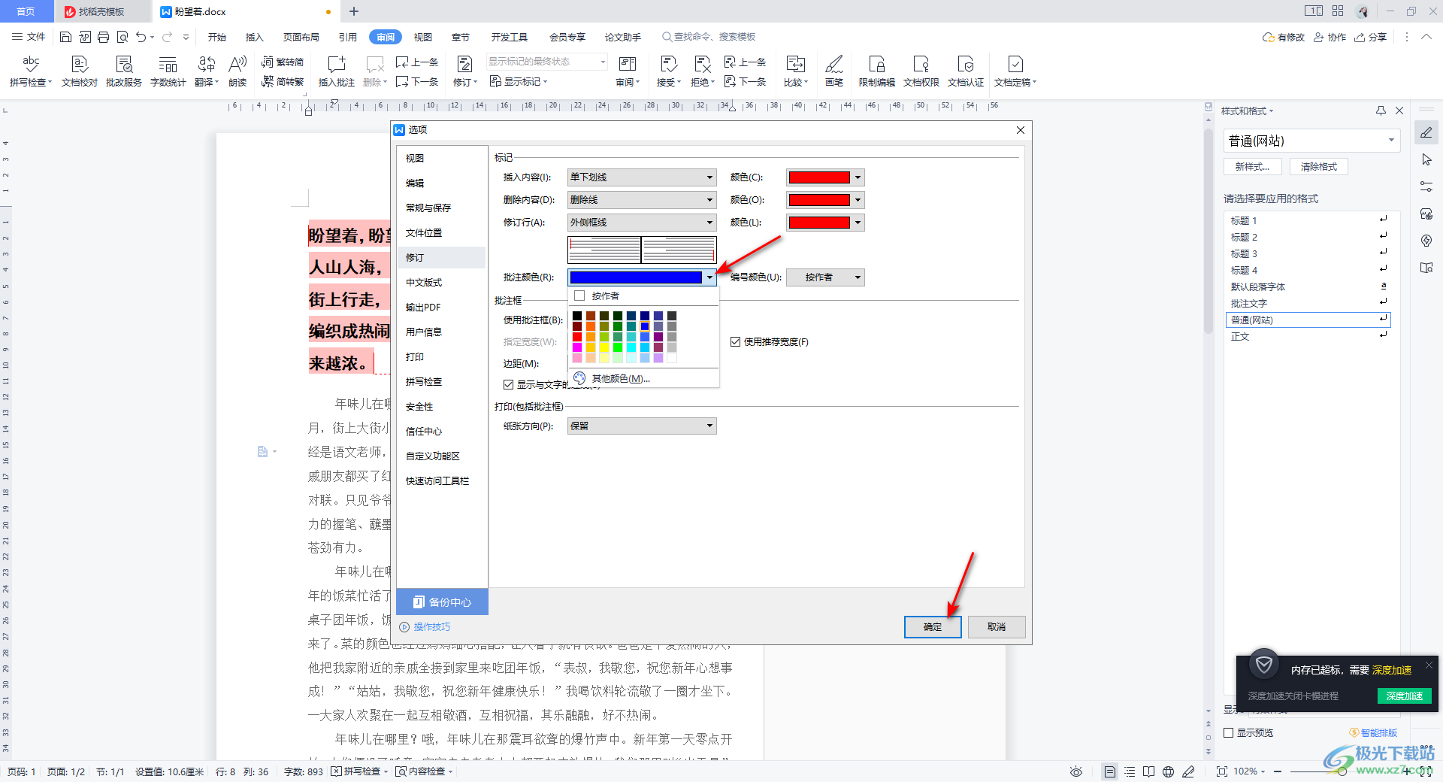Click the read aloud (朗读) icon
This screenshot has height=782, width=1443.
[237, 71]
